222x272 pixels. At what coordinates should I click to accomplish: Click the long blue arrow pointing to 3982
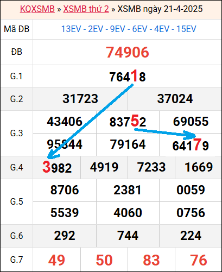[x=90, y=122]
